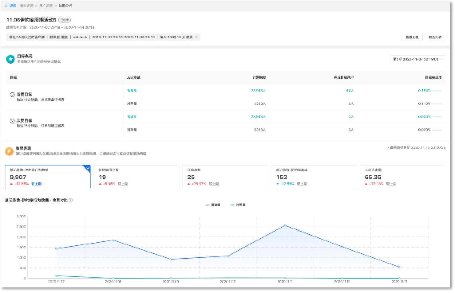Select the metric card showing 153
This screenshot has height=293, width=455.
[x=314, y=176]
